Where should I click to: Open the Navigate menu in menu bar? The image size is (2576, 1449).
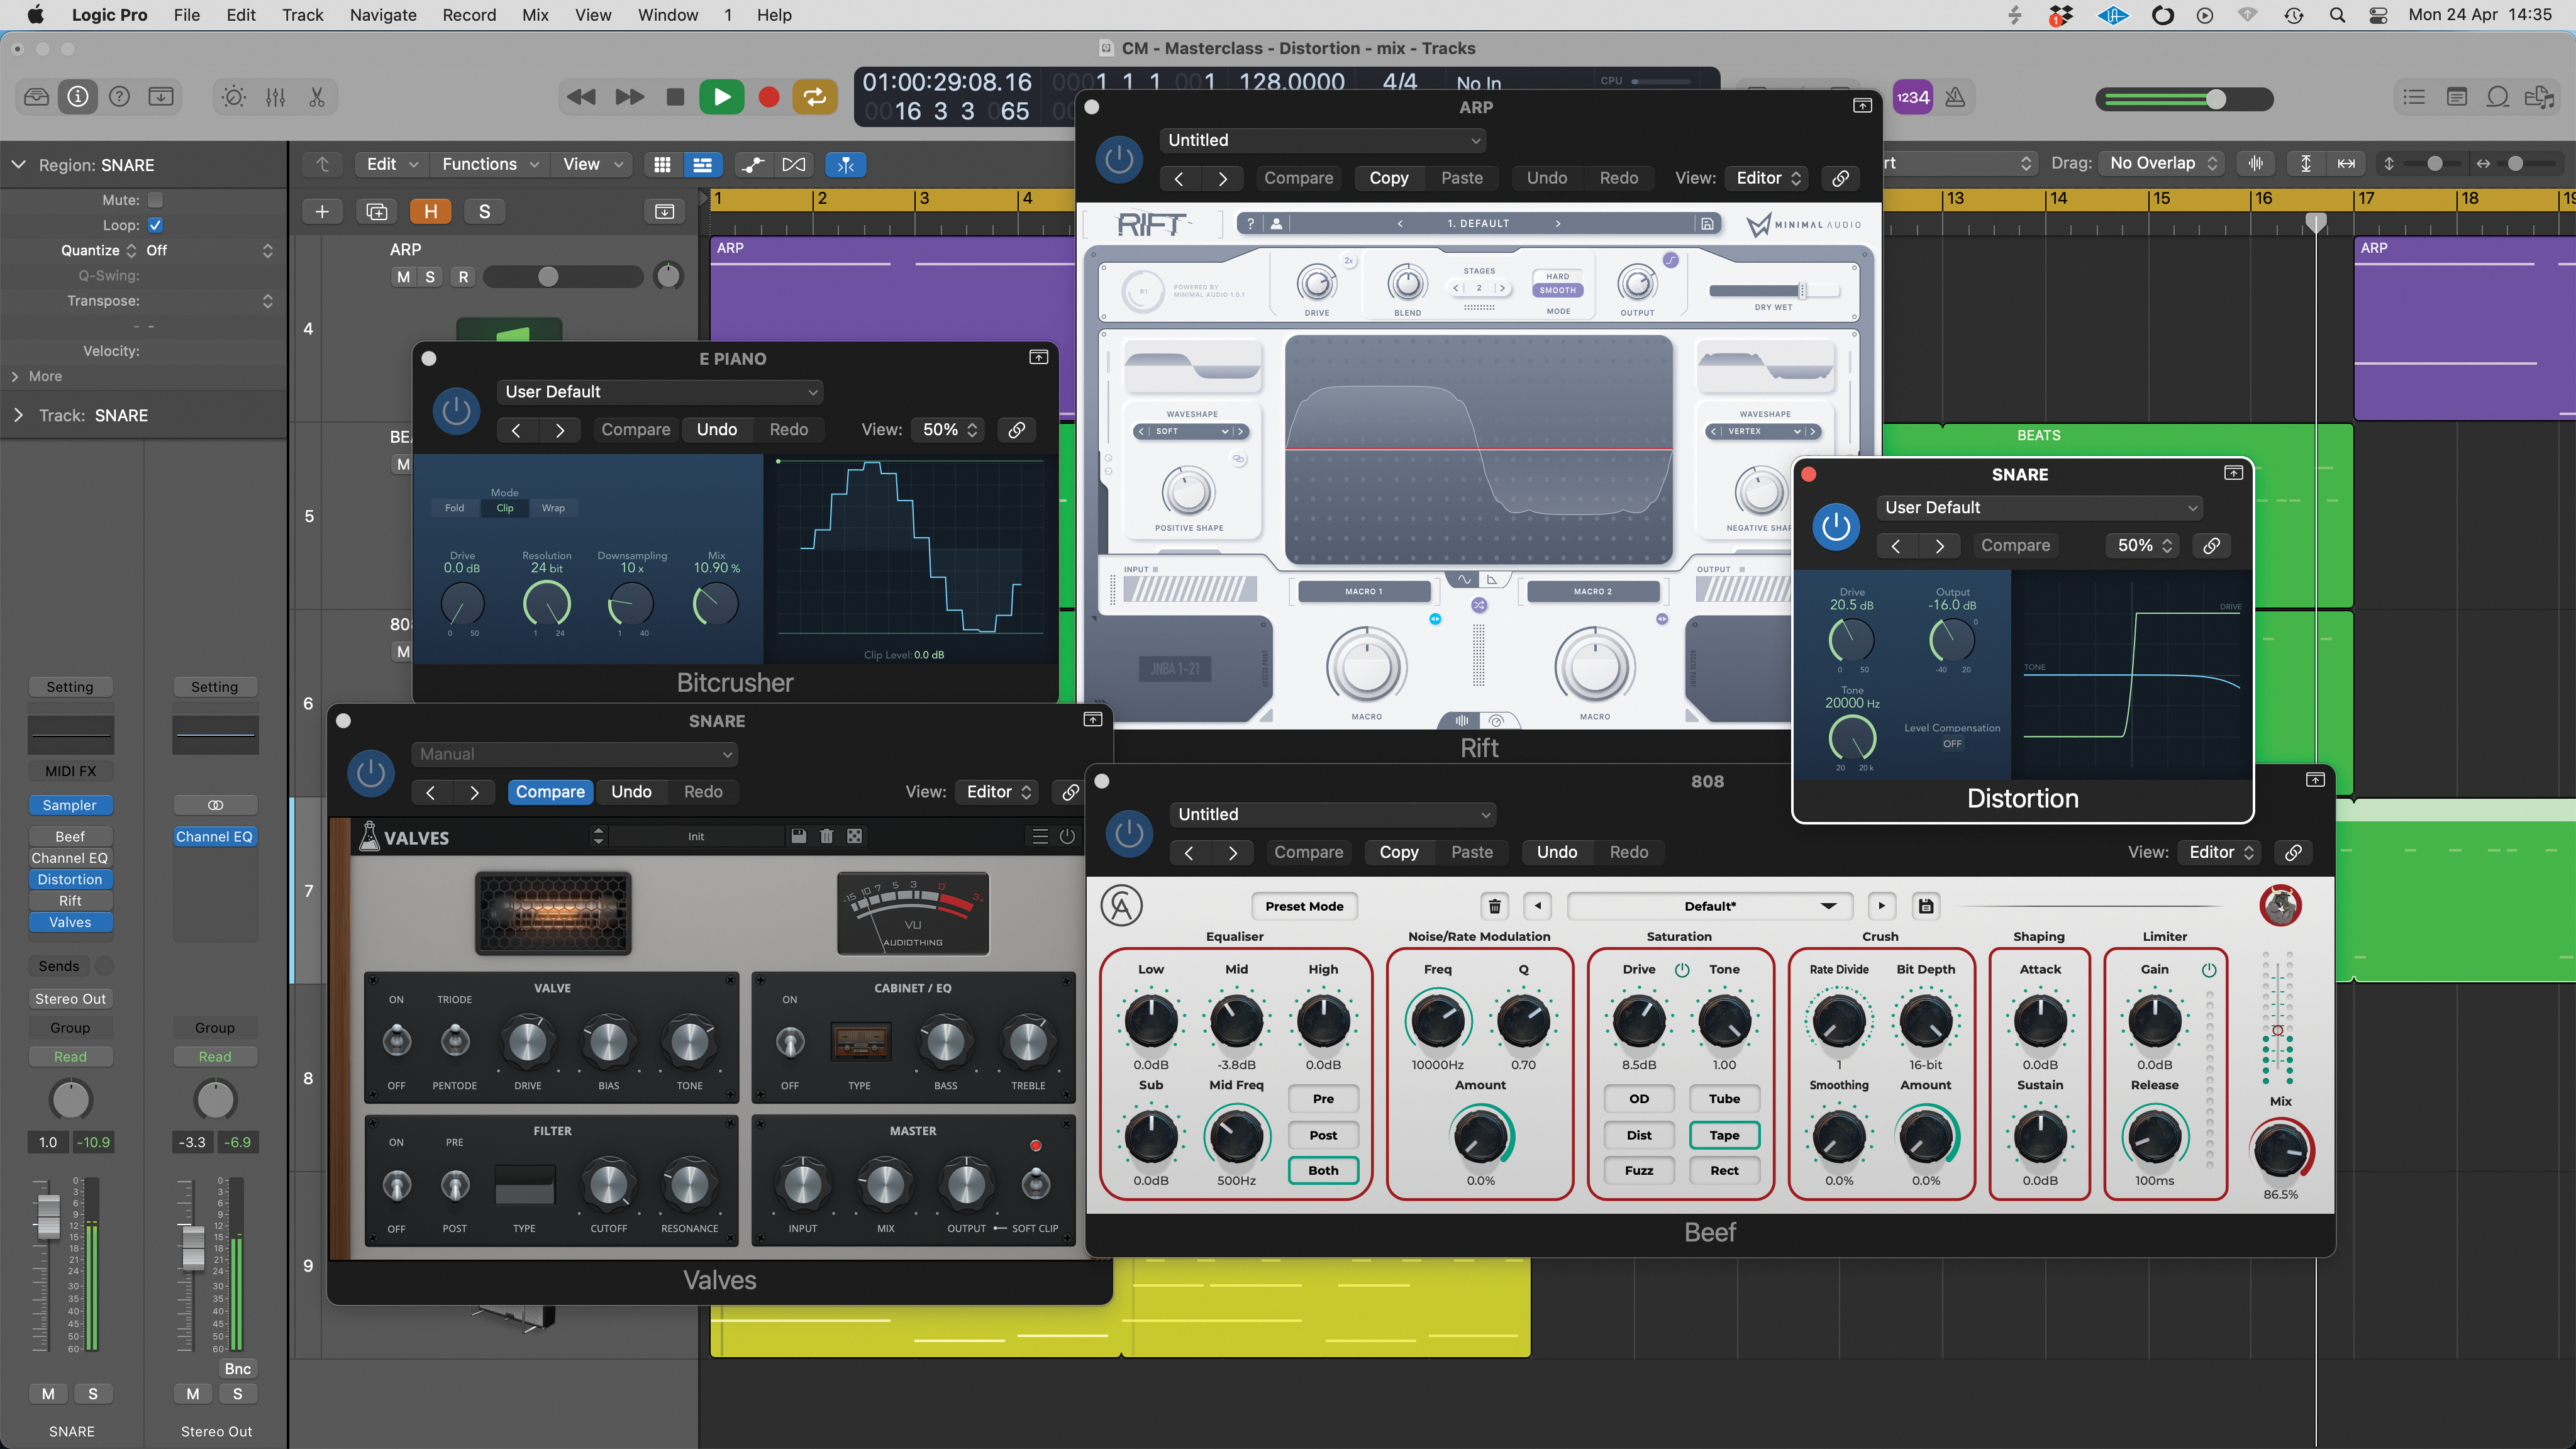coord(383,15)
